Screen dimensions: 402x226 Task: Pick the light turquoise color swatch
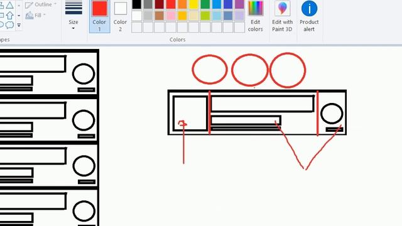tap(217, 16)
